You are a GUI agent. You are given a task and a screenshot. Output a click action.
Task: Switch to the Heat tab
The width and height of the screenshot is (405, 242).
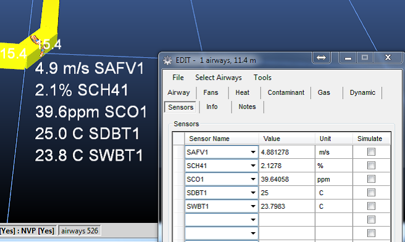242,92
